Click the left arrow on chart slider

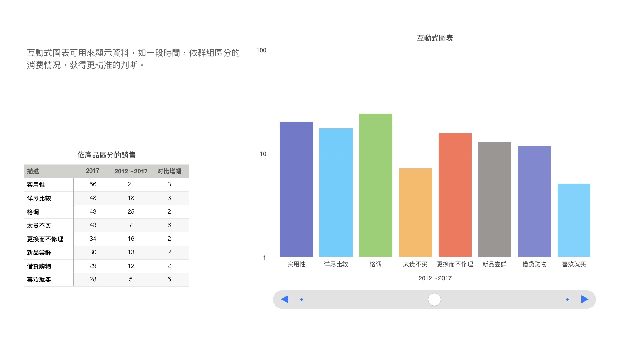tap(285, 299)
